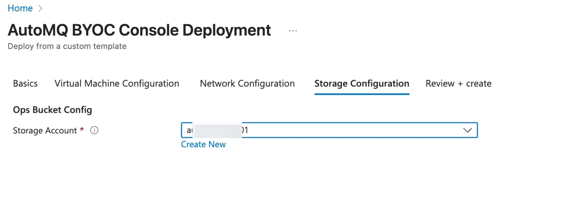This screenshot has height=210, width=588.
Task: Select the Storage Configuration tab
Action: [362, 84]
